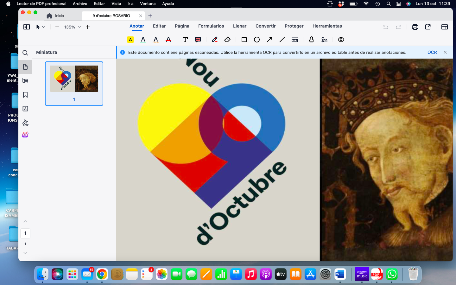Go to next page with down chevron

pos(25,253)
